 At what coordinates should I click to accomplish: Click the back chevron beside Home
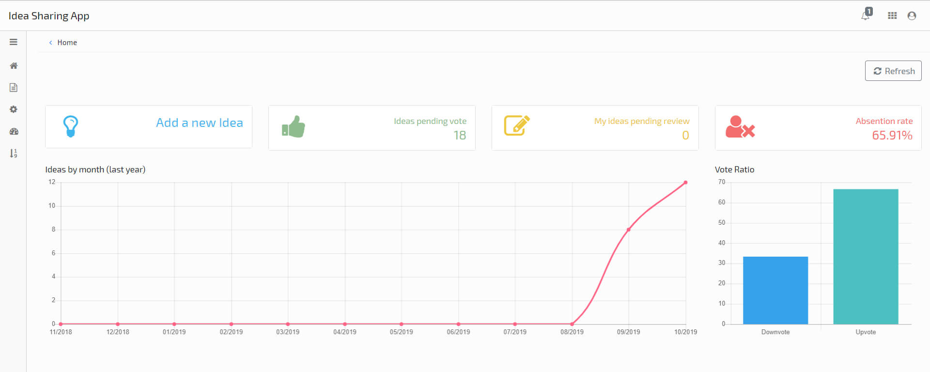click(50, 43)
